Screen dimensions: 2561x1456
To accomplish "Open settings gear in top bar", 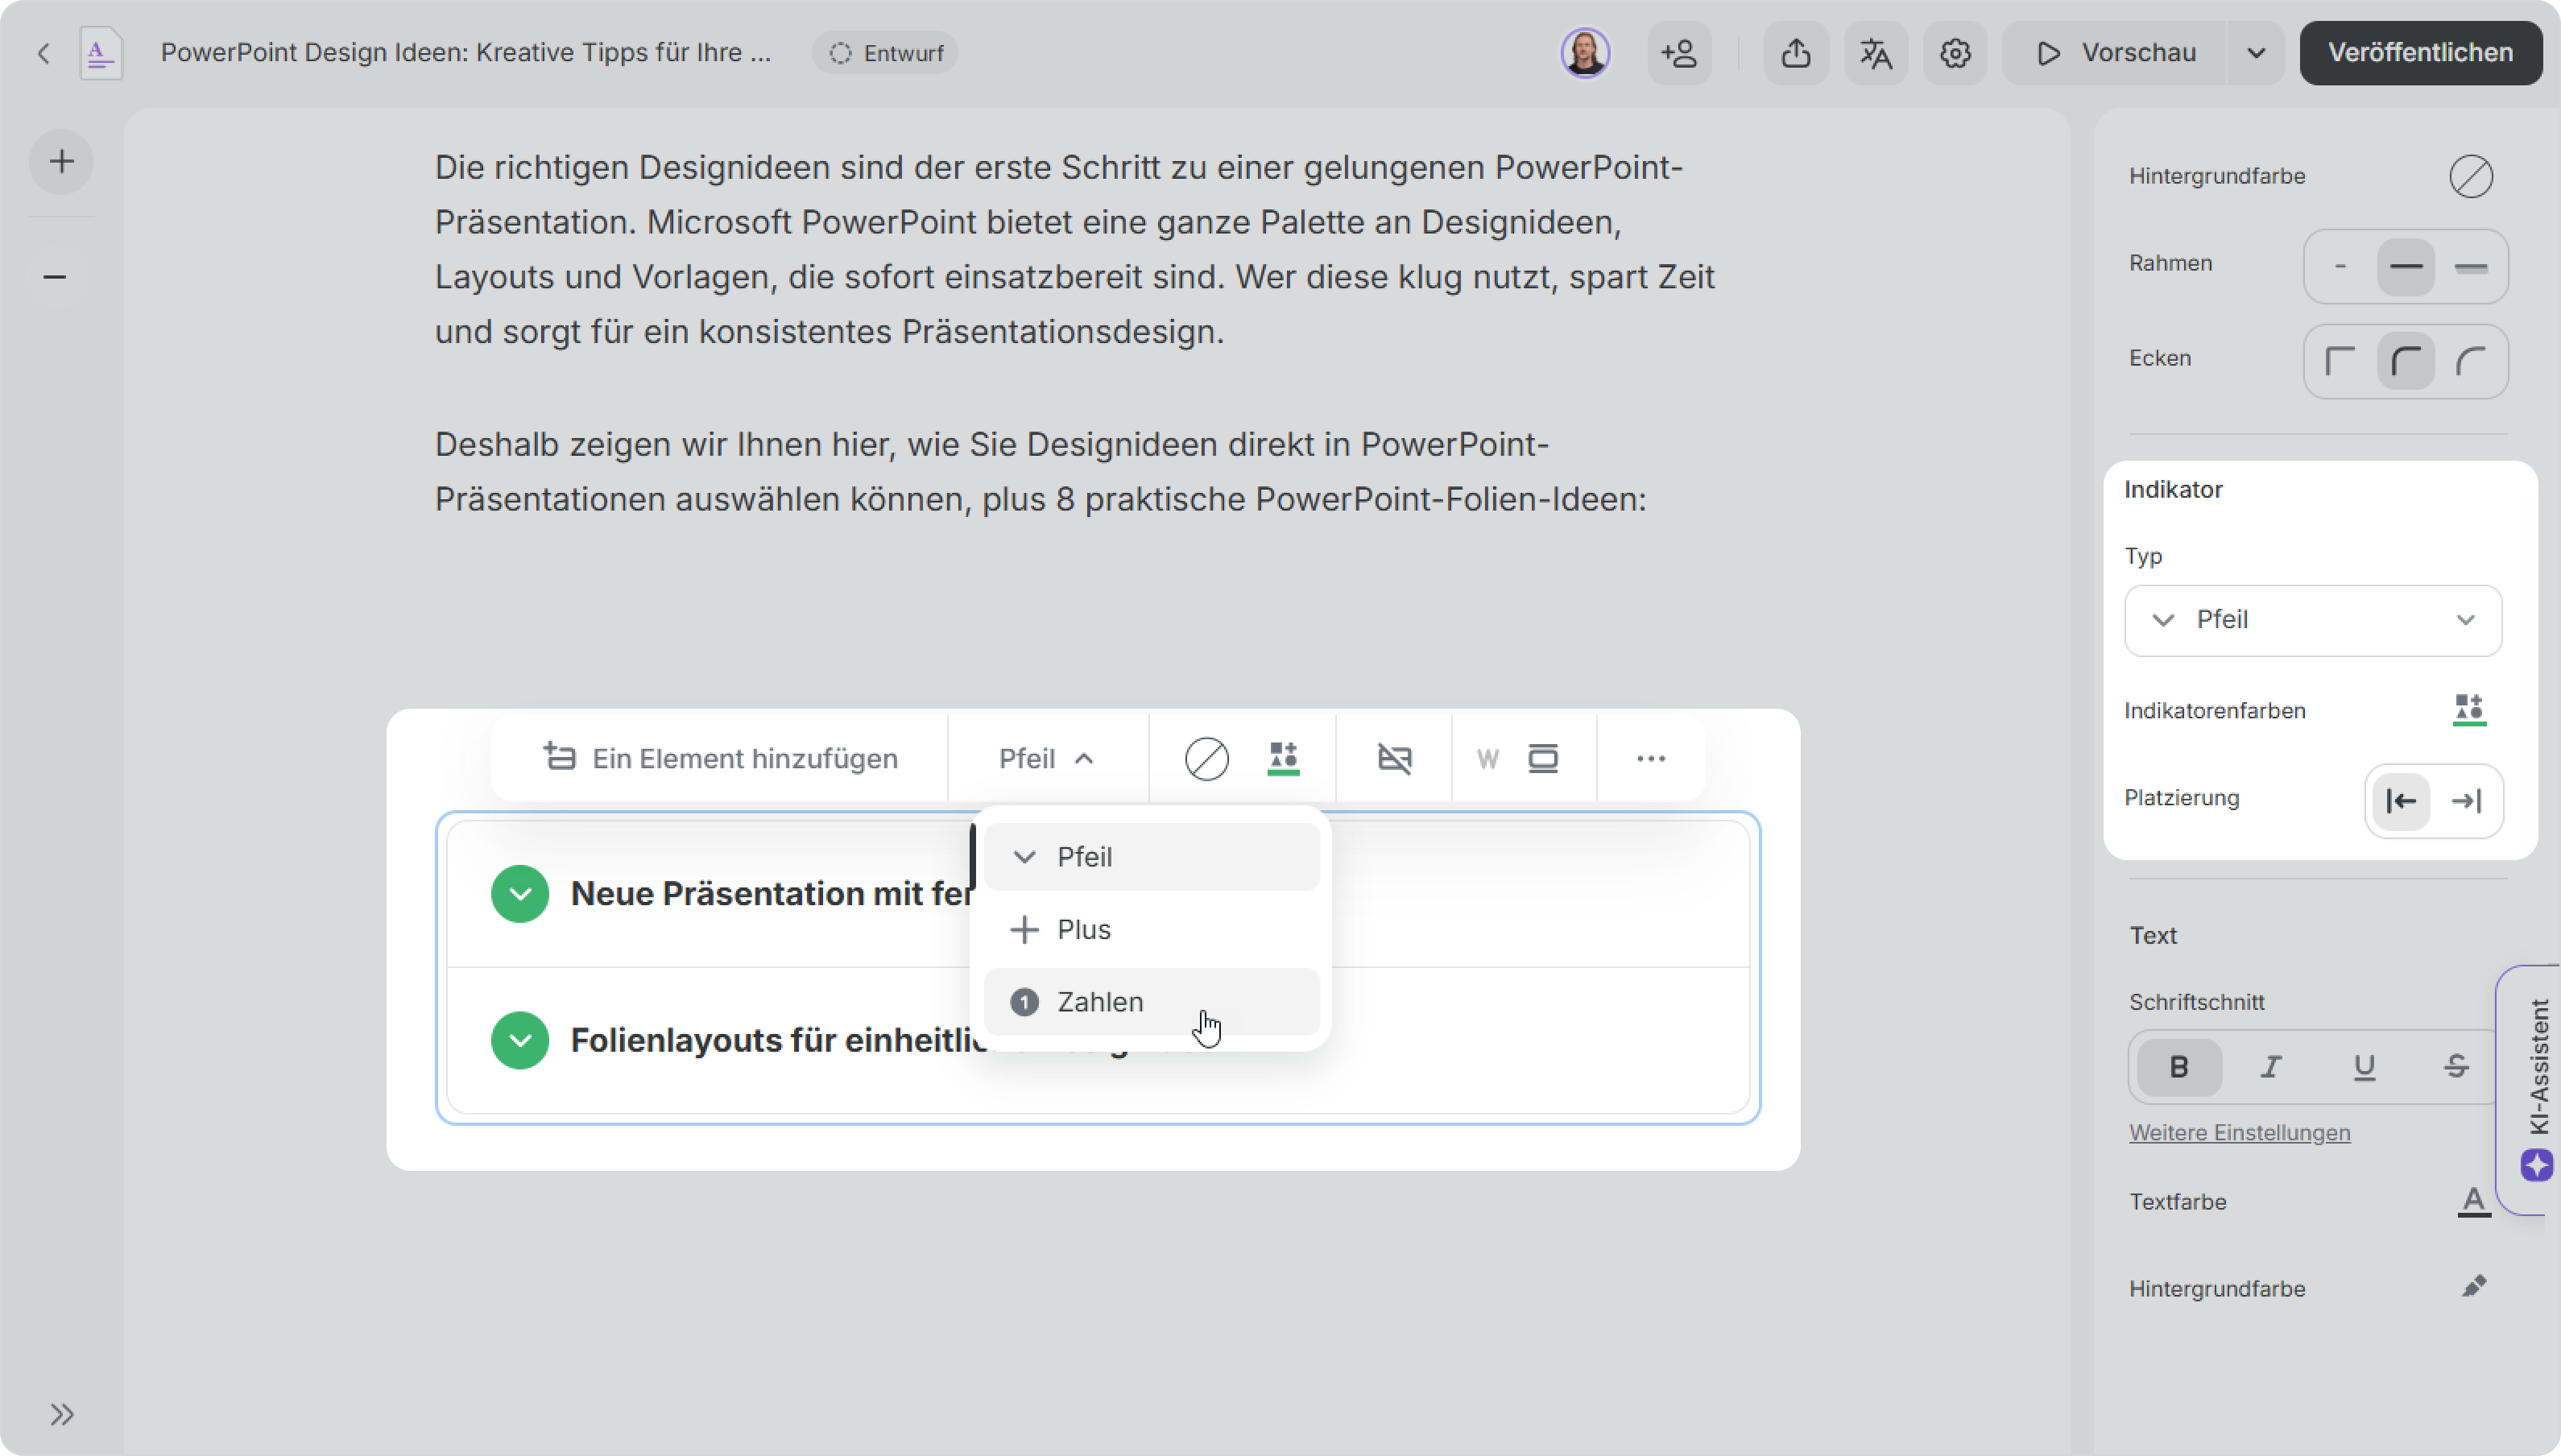I will click(1955, 53).
